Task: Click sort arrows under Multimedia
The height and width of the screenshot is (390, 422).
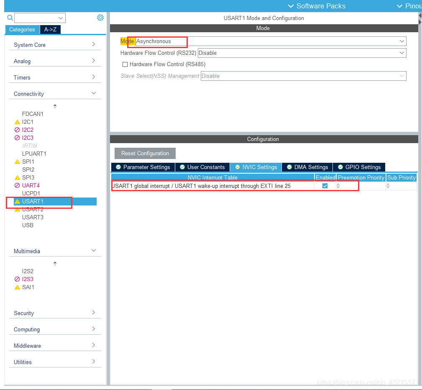Action: [55, 264]
